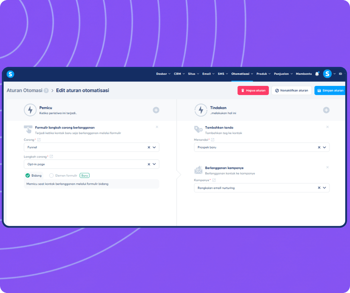Open external link icon next to Kampanye
The height and width of the screenshot is (293, 350).
pos(214,180)
